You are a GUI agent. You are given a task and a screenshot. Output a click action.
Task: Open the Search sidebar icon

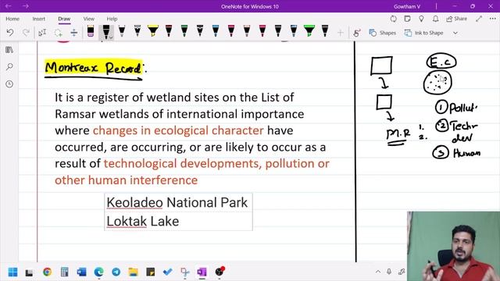(x=9, y=66)
